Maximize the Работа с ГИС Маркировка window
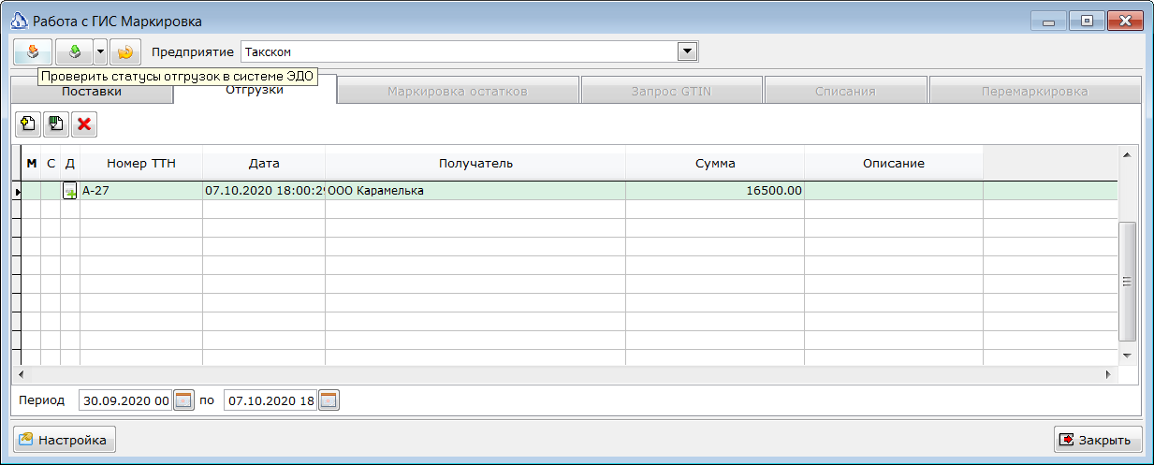 pos(1086,21)
